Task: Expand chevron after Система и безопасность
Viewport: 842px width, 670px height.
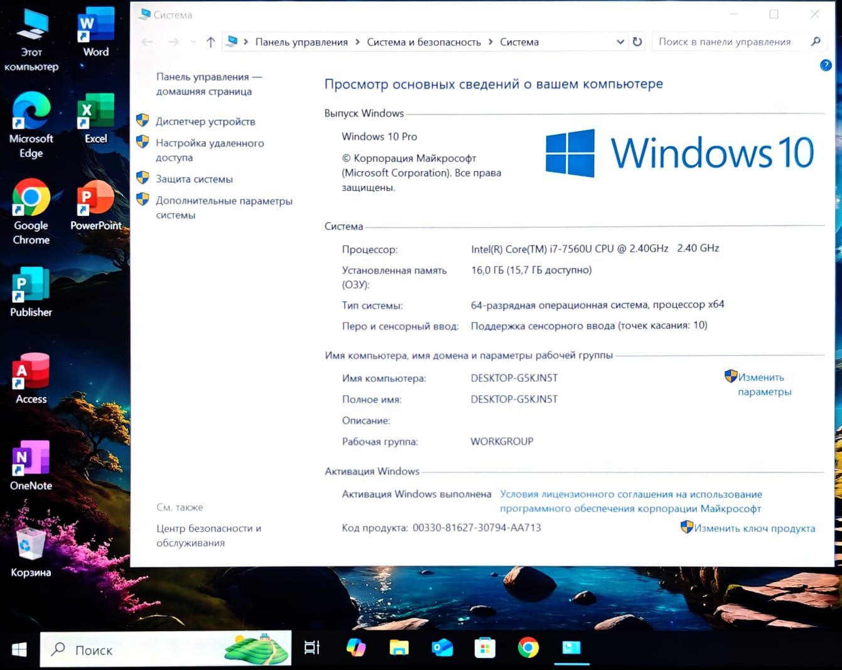Action: tap(490, 42)
